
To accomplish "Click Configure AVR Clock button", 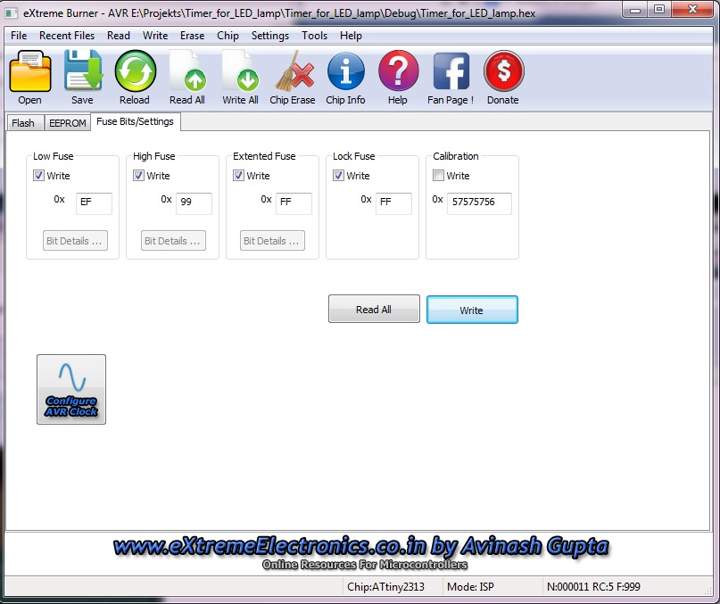I will [x=71, y=389].
